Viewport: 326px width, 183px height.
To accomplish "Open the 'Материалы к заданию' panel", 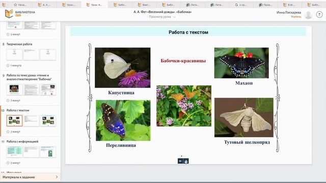I will (30, 177).
